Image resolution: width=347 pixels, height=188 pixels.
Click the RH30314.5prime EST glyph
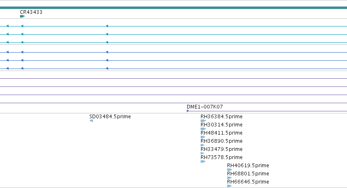(203, 129)
